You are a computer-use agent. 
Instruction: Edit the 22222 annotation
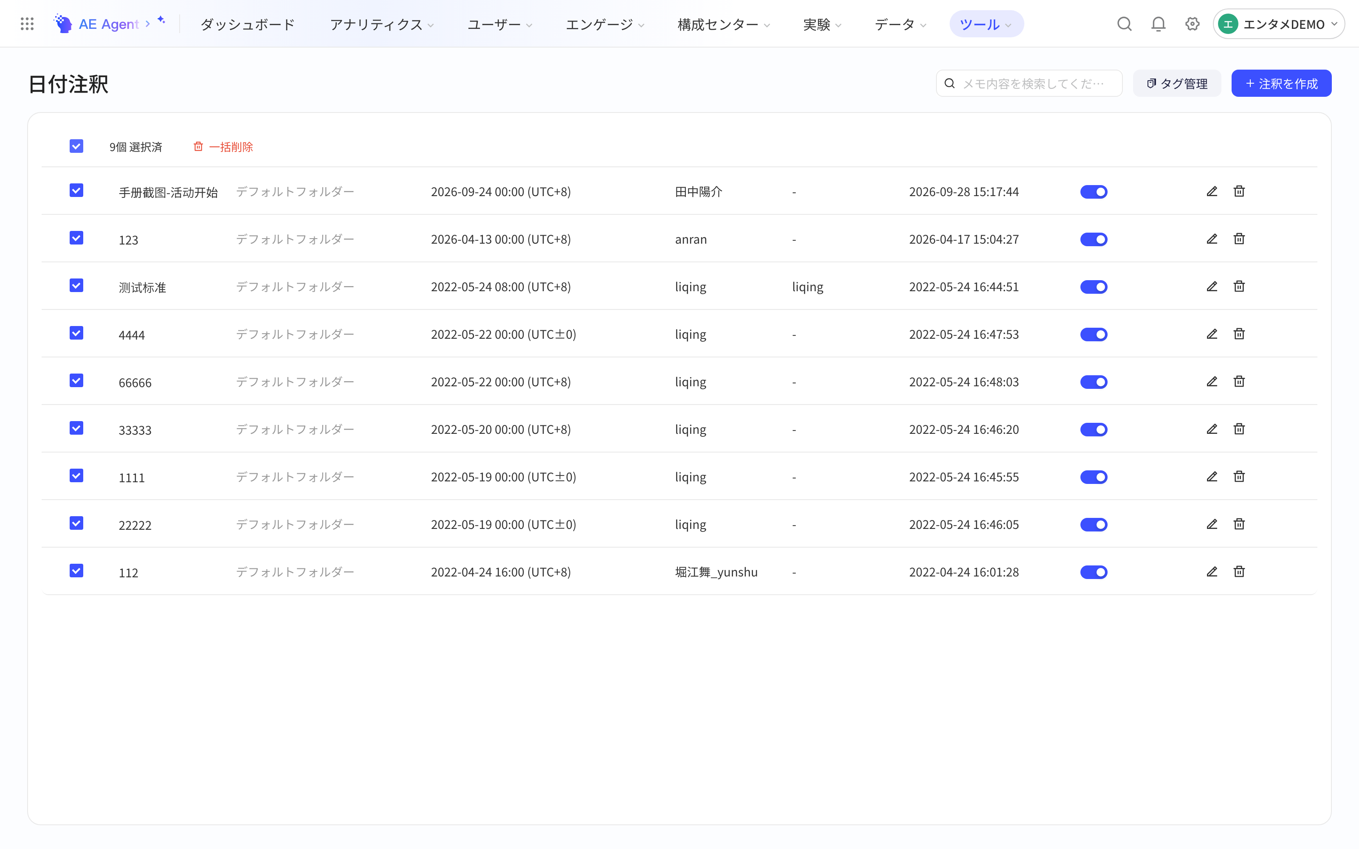[1212, 524]
